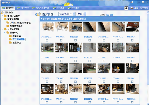Click the download arrow icon in toolbar
The width and height of the screenshot is (149, 105).
point(126,8)
